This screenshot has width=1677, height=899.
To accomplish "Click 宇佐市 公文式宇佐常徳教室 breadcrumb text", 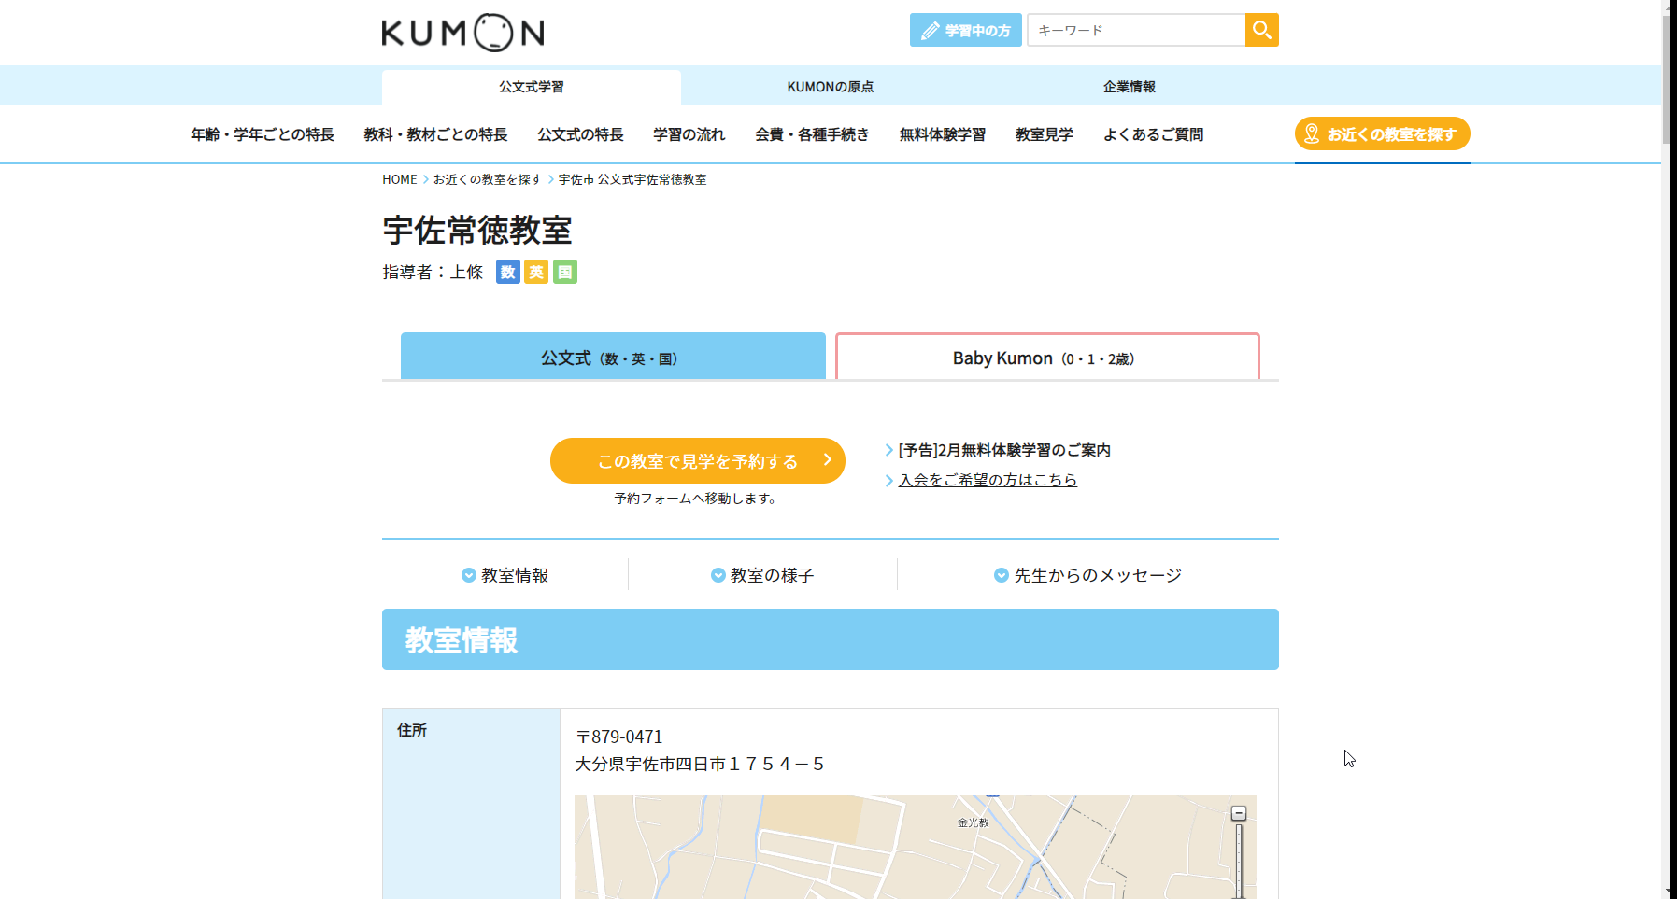I will coord(632,179).
